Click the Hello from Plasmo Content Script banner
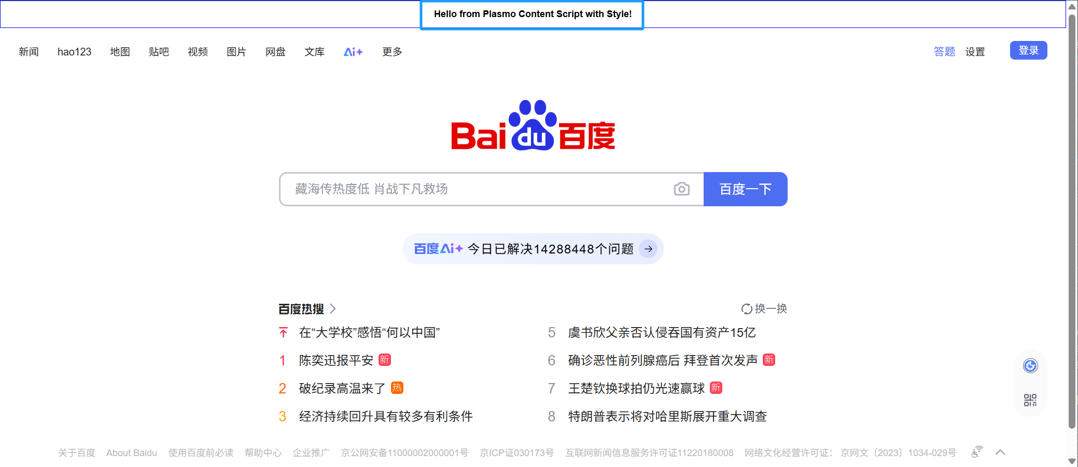1078x467 pixels. coord(532,15)
